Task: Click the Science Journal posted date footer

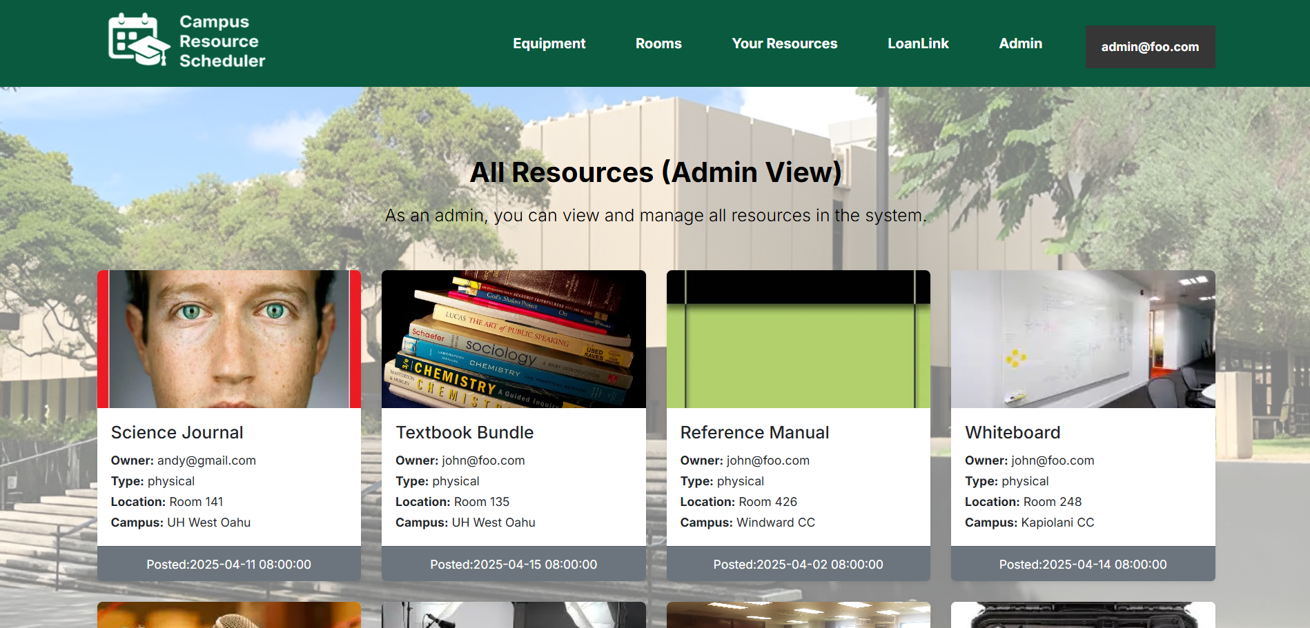Action: click(x=229, y=564)
